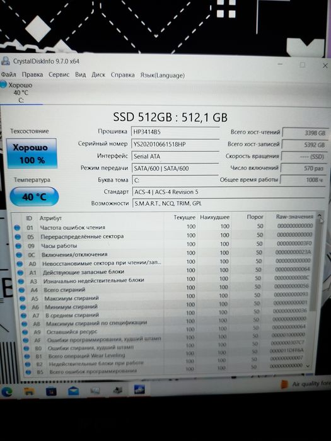Click status dot for Всего стираний
Viewport: 331px width, 441px height.
click(21, 290)
